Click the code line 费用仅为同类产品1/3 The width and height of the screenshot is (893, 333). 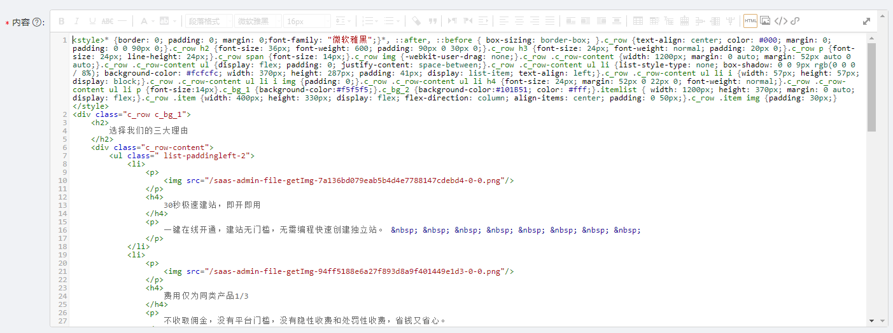pos(206,296)
